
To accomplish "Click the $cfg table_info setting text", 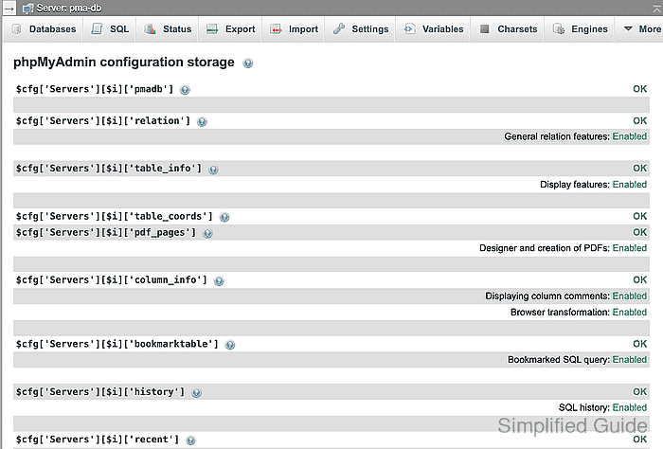I will [x=109, y=169].
